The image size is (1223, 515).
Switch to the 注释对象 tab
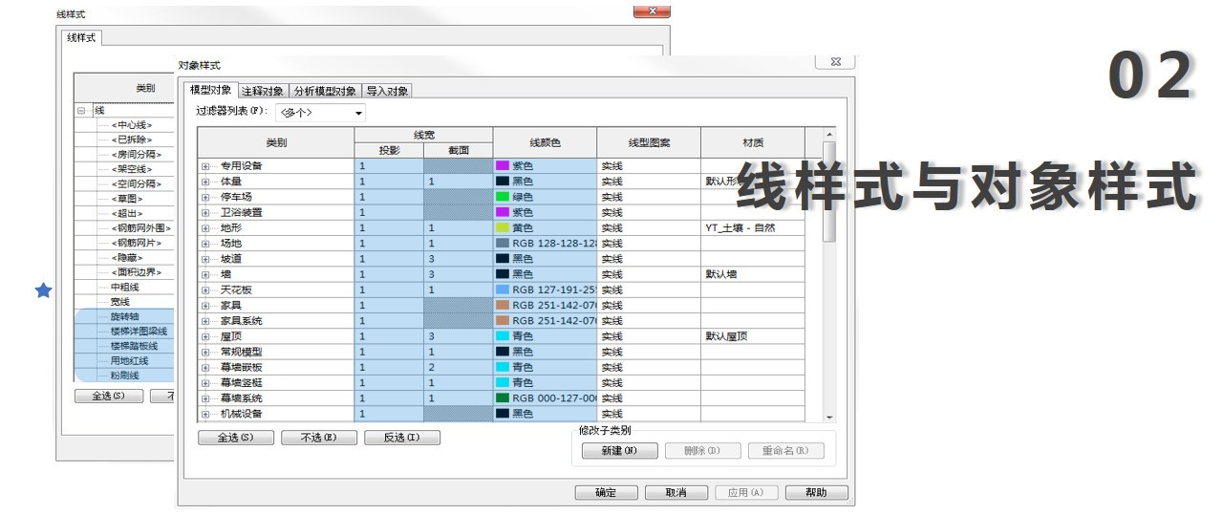click(x=262, y=91)
